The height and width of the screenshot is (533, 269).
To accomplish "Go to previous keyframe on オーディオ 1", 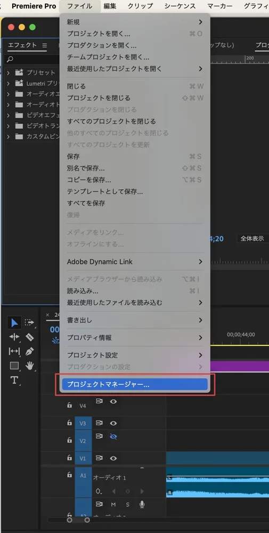I will point(114,491).
